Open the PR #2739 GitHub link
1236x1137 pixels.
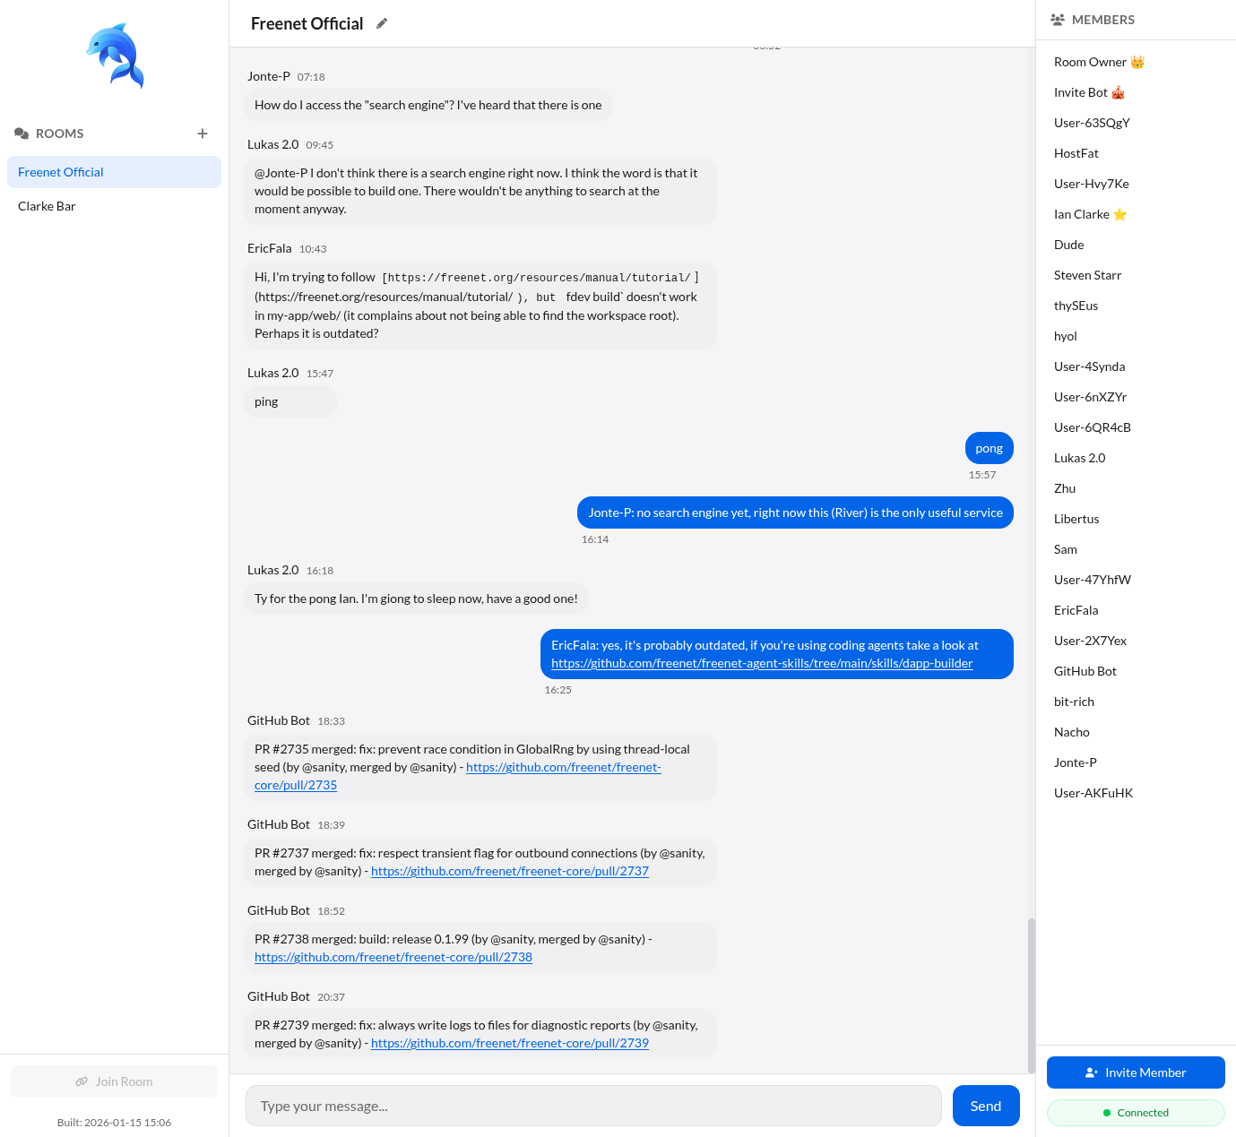coord(509,1043)
